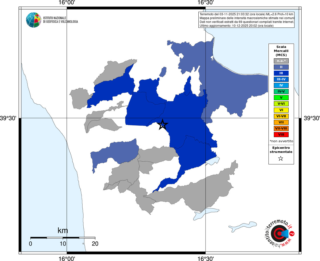Screen dimensions: 320x261
Task: Click the '0' on the scale bar
Action: click(31, 244)
